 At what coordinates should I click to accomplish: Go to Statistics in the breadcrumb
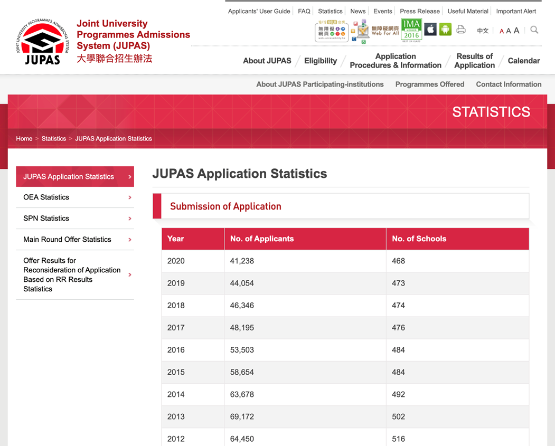click(54, 139)
